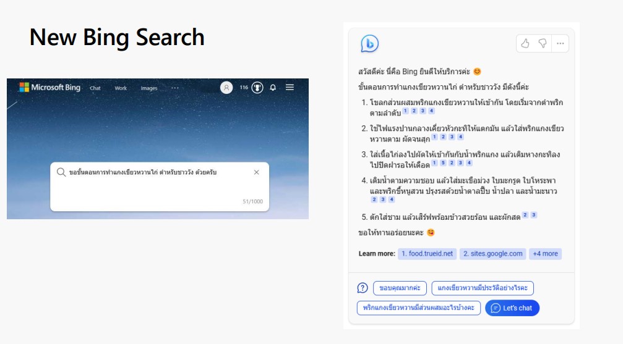
Task: Select the พริกแกงเขียวหวานมีส่วนผสมอะไรบ้างคะ suggestion
Action: tap(419, 308)
